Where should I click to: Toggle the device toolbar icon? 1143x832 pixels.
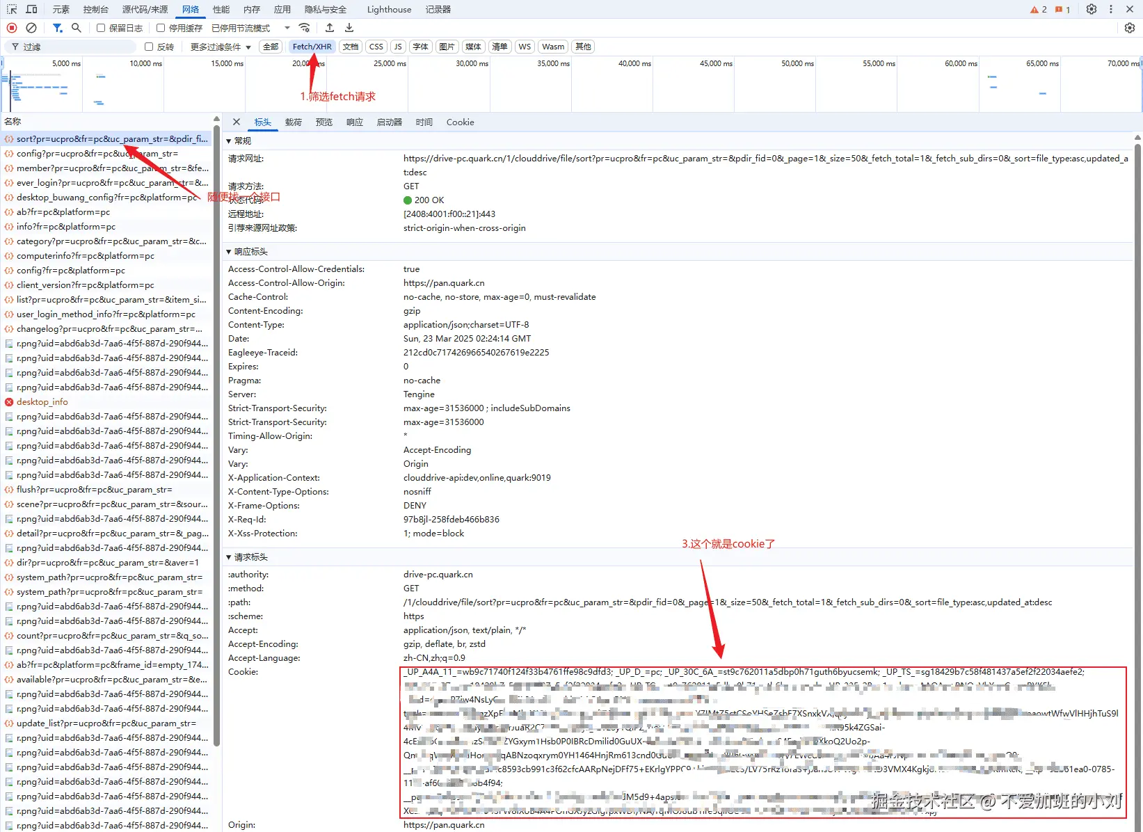pyautogui.click(x=31, y=9)
